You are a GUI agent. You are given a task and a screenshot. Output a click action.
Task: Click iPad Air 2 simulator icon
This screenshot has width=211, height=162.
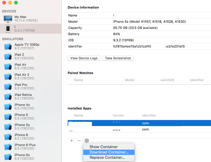click(x=8, y=76)
